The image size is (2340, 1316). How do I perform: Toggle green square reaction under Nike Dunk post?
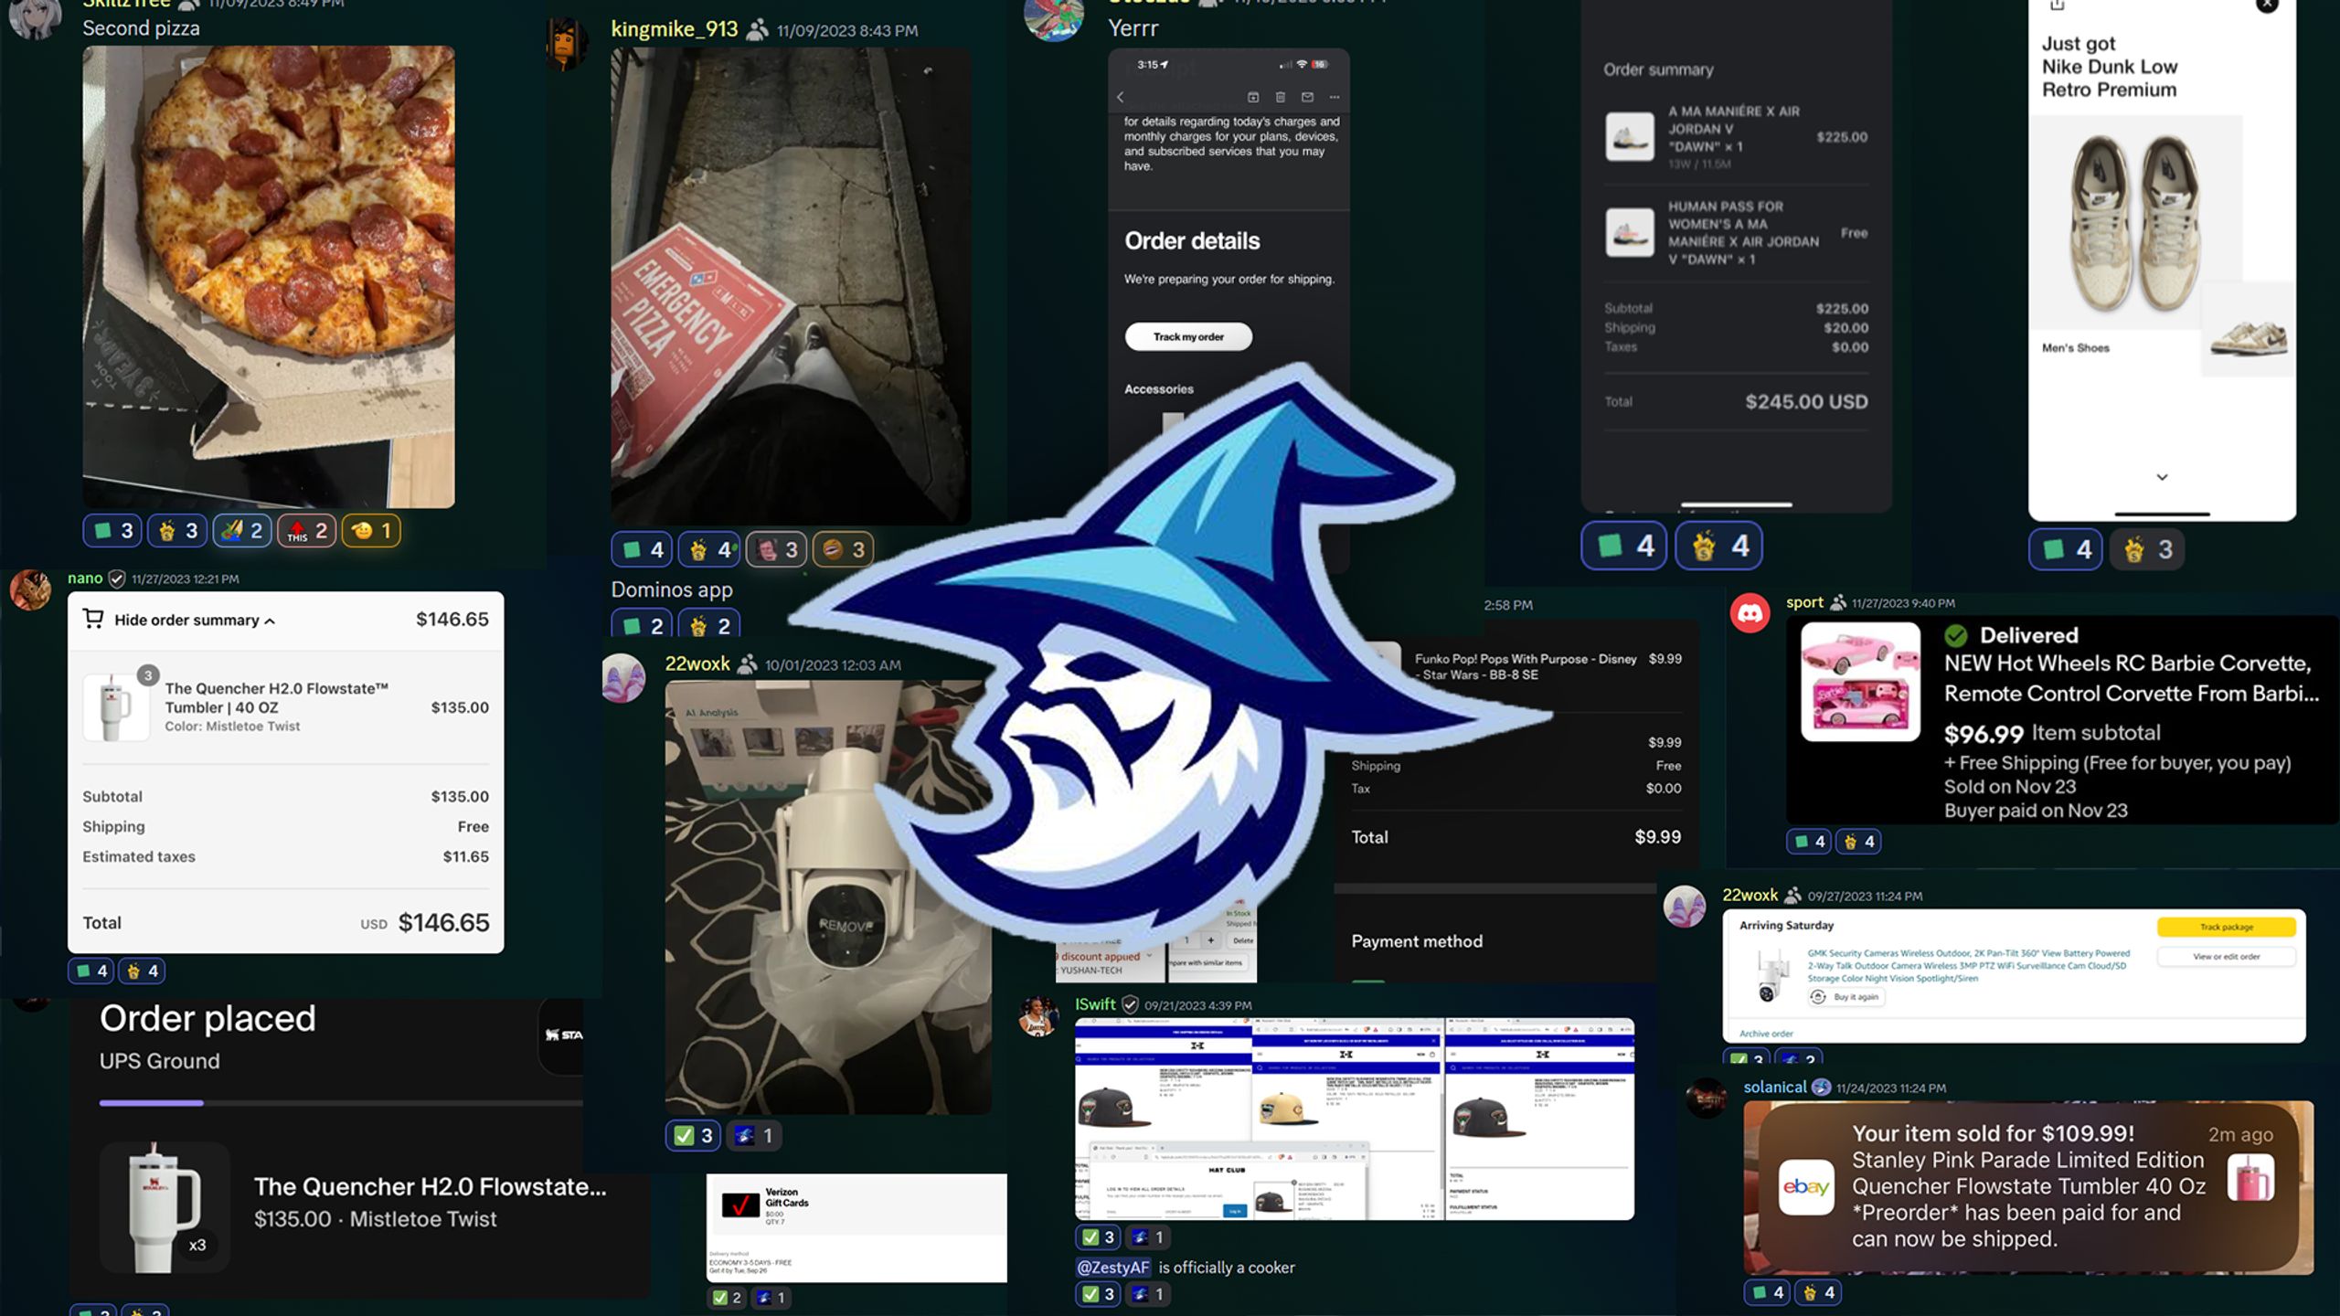(x=2066, y=549)
